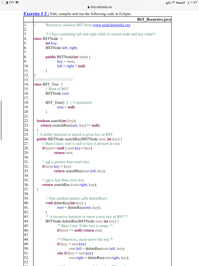This screenshot has width=199, height=266.
Task: Click the 'Exercise # 2 :' heading link
Action: pyautogui.click(x=36, y=14)
